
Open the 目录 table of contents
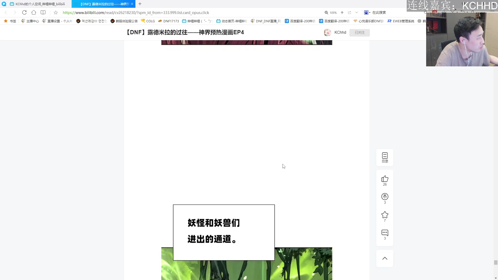385,157
